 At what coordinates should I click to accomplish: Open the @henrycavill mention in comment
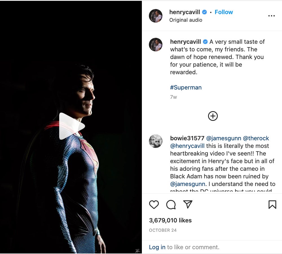187,146
